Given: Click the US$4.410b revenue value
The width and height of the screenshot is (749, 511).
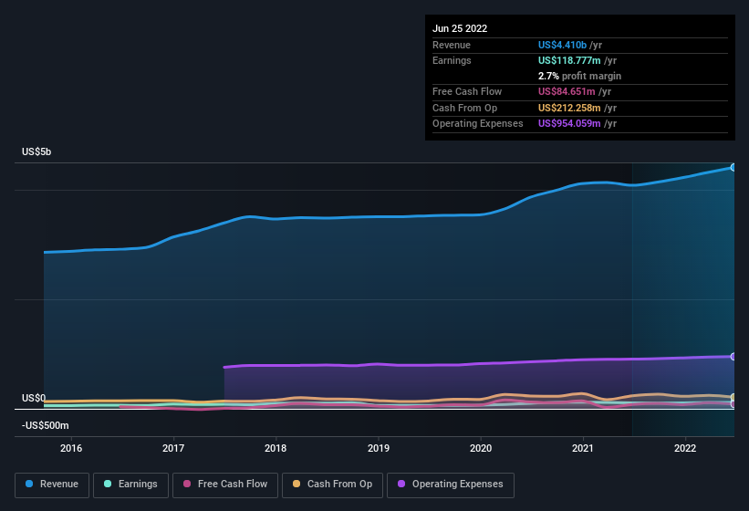Looking at the screenshot, I should coord(562,45).
